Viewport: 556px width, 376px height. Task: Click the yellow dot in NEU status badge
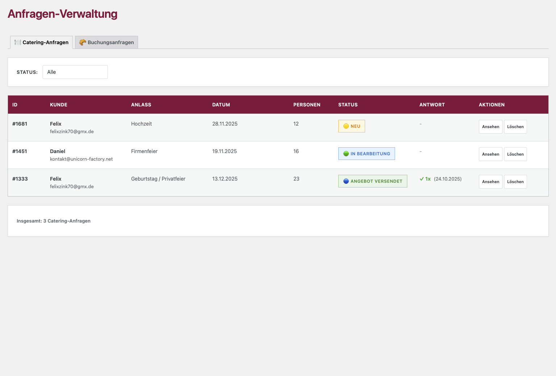346,126
